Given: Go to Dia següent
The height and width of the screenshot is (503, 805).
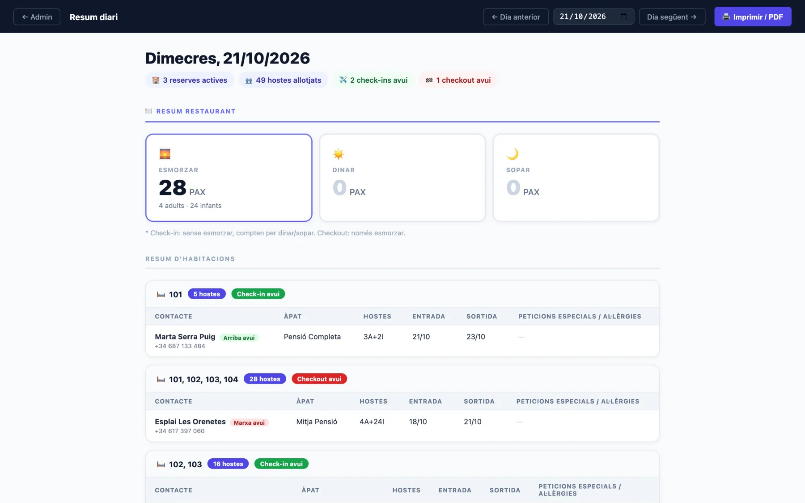Looking at the screenshot, I should pos(672,17).
